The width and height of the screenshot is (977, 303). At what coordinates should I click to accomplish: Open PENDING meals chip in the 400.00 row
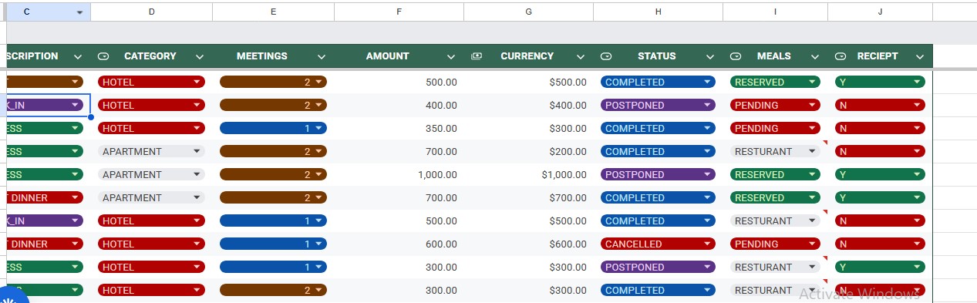coord(775,105)
